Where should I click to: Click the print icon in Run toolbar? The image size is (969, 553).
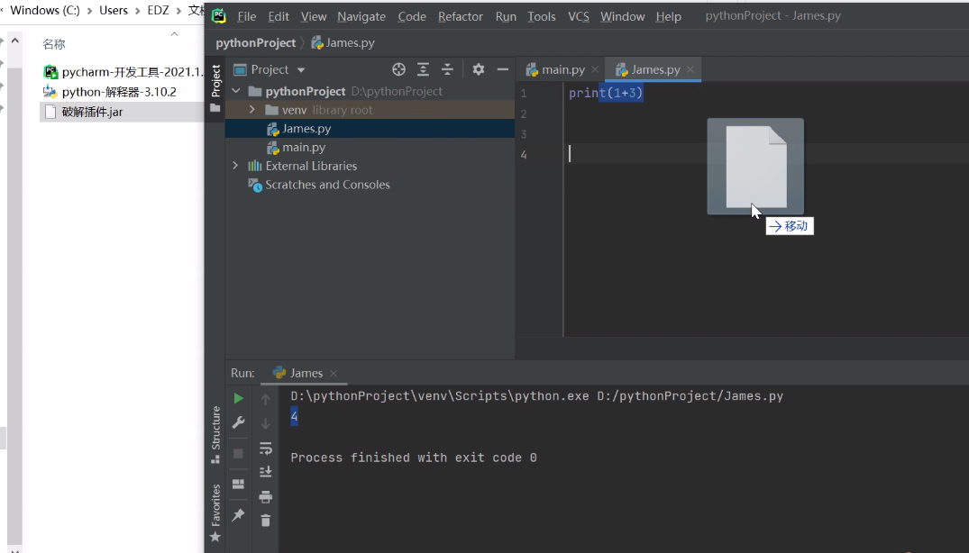coord(265,496)
